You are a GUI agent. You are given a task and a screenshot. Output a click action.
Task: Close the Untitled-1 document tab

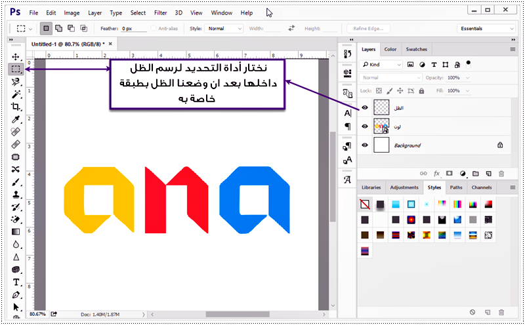110,44
